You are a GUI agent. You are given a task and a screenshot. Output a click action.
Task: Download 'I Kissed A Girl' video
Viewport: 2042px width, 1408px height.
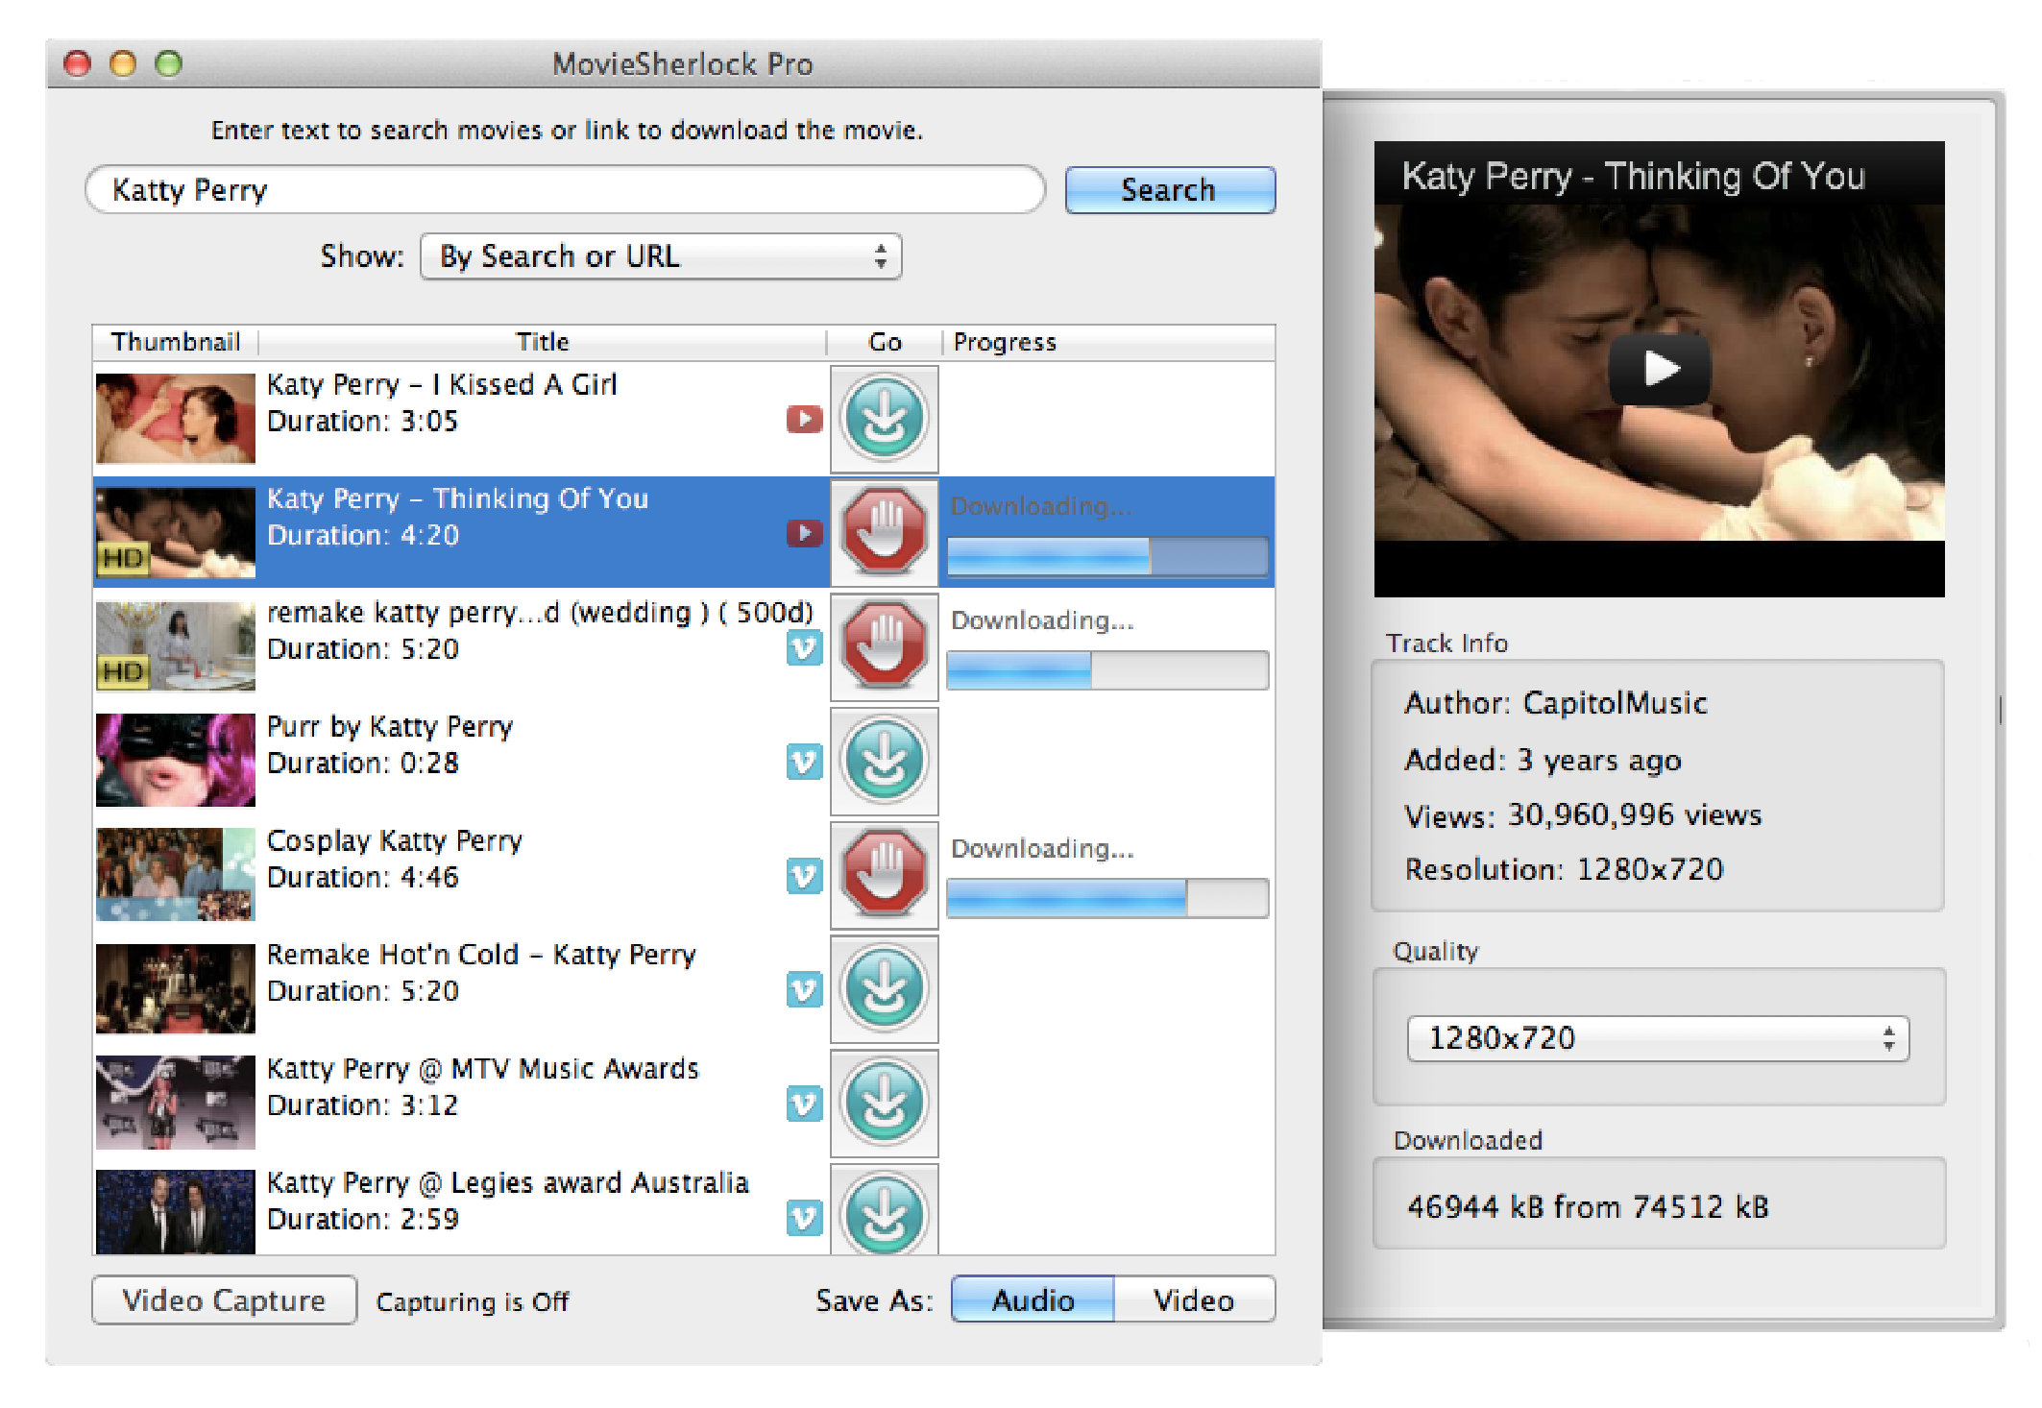coord(884,419)
